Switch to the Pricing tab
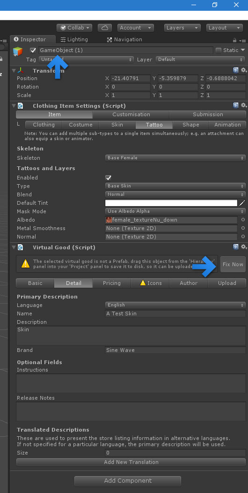The height and width of the screenshot is (493, 248). click(112, 283)
